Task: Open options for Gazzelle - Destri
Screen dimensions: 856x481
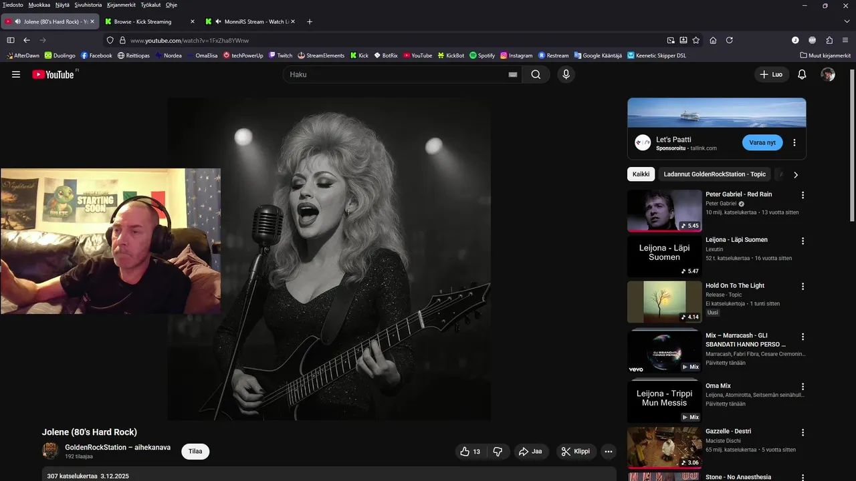Action: click(803, 432)
